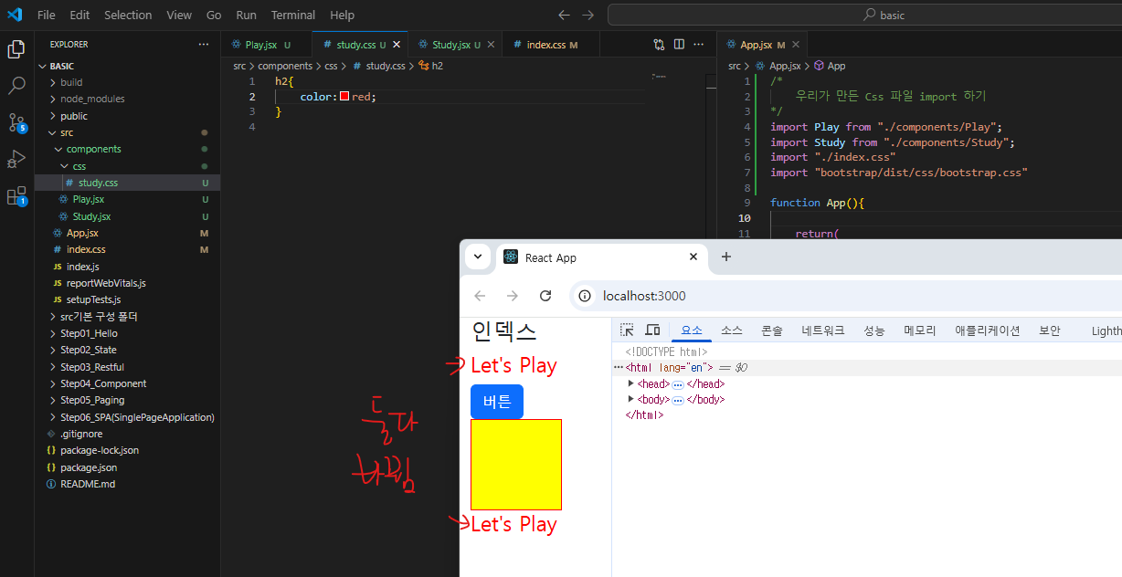
Task: Open DevTools 메모리 tab
Action: click(919, 330)
